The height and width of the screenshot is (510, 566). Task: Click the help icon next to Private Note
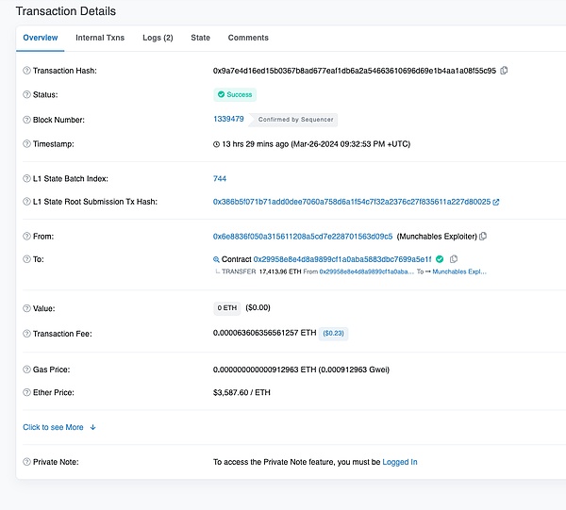[25, 462]
